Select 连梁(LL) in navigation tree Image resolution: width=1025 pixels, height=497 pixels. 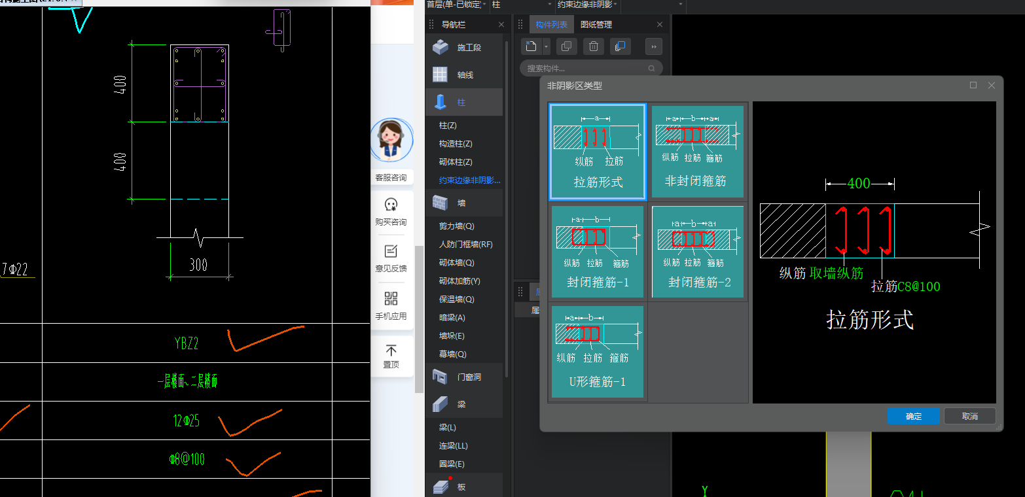[x=453, y=445]
